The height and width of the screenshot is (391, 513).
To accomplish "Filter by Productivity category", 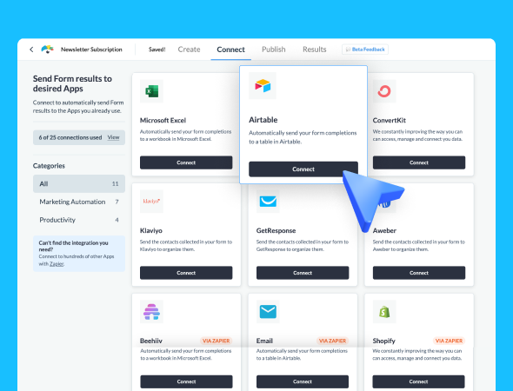I will [79, 220].
